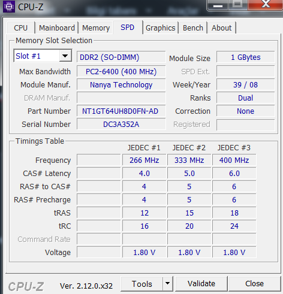The image size is (283, 294).
Task: Switch to the Bench tab
Action: coord(193,28)
